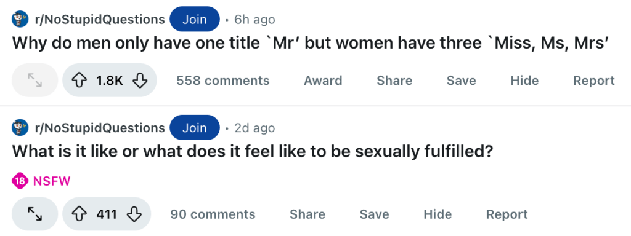
Task: Save the first post
Action: [461, 81]
